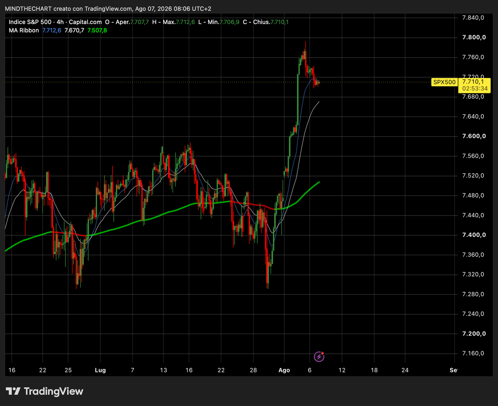Click the thick green moving average line end
The width and height of the screenshot is (498, 406).
click(x=318, y=182)
